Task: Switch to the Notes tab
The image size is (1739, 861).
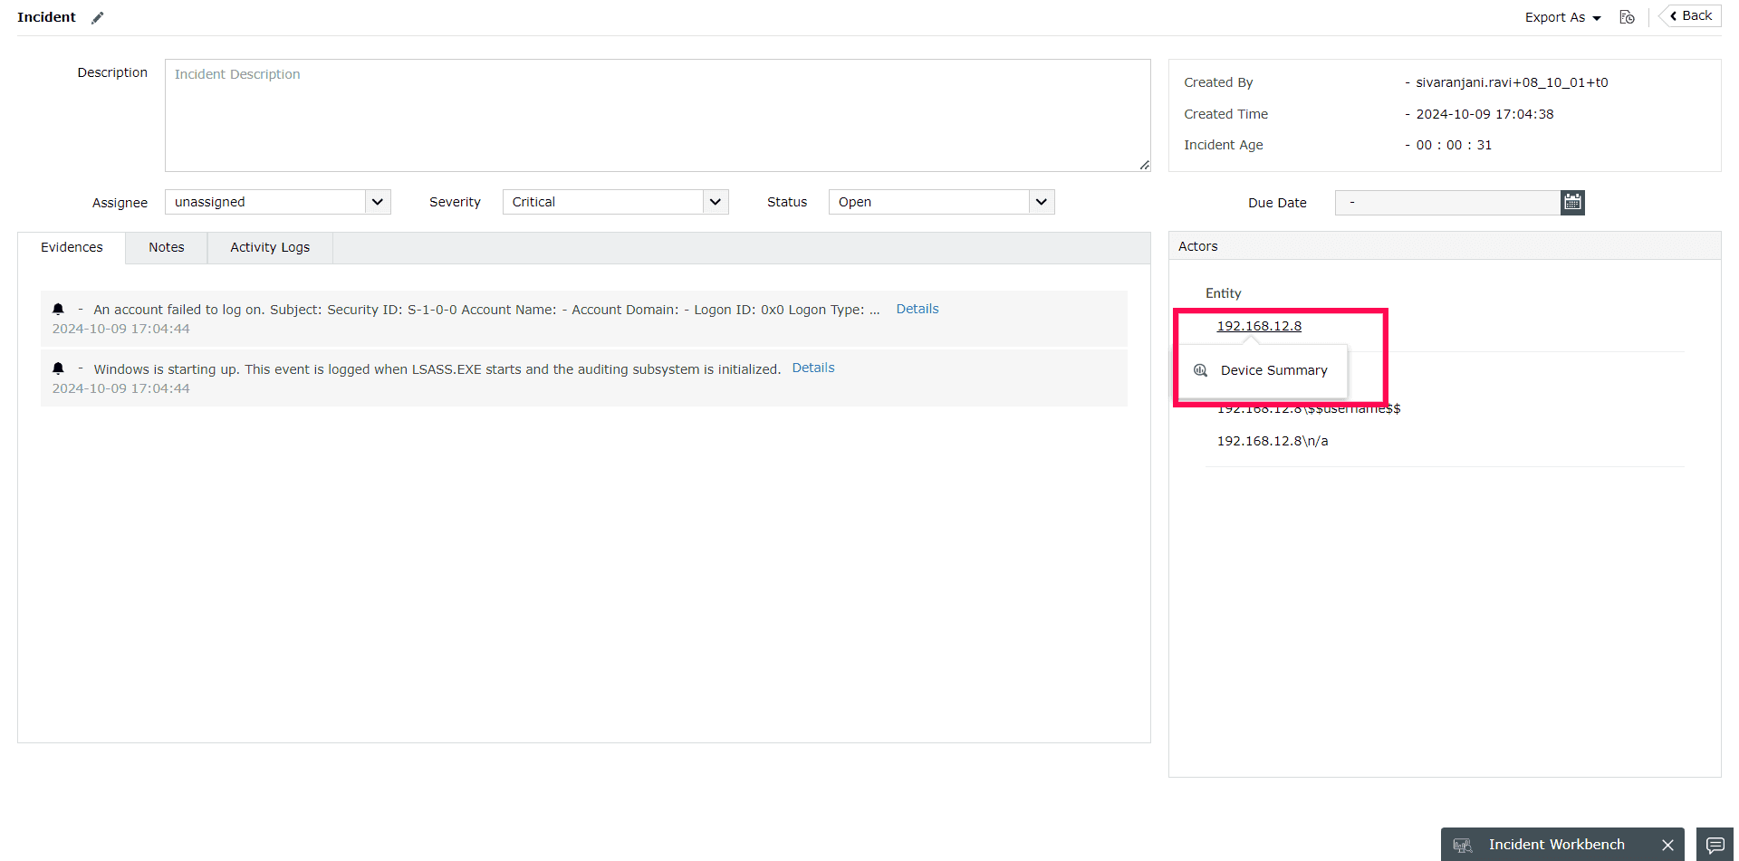Action: [167, 247]
